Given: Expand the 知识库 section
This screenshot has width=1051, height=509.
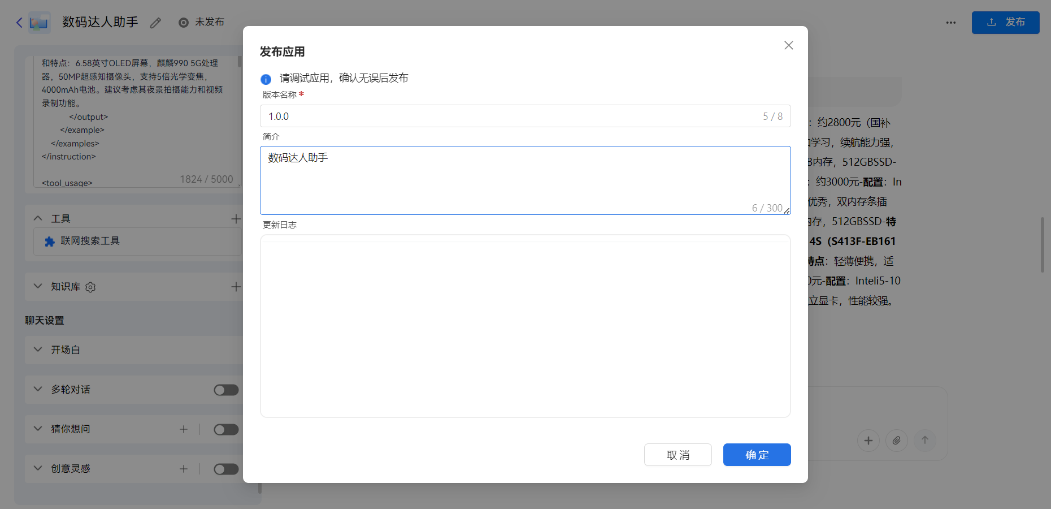Looking at the screenshot, I should pyautogui.click(x=38, y=286).
